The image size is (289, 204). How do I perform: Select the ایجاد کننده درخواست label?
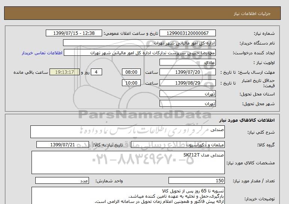tap(254, 53)
